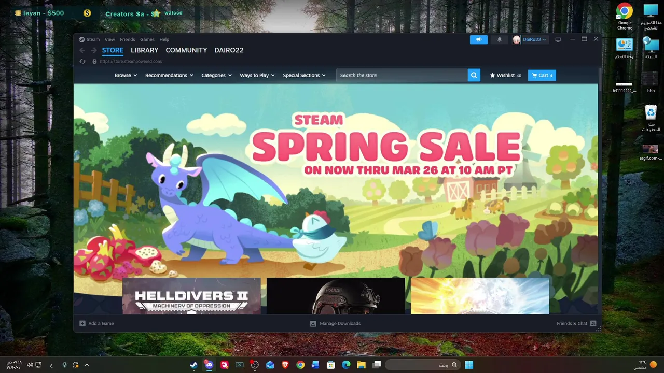Viewport: 664px width, 373px height.
Task: Open the bright yellow game tile
Action: click(x=480, y=296)
